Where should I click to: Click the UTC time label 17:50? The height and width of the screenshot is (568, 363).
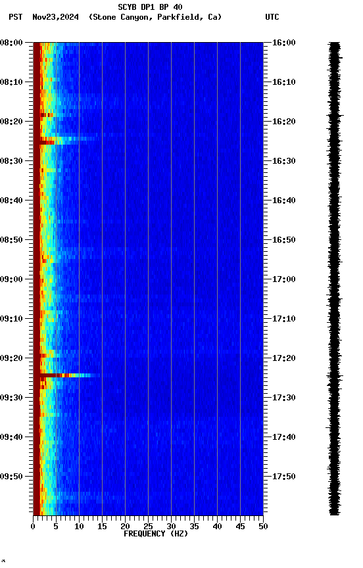283,477
